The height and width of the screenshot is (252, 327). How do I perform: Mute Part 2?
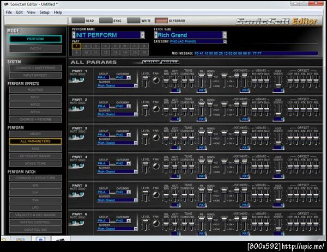(74, 108)
